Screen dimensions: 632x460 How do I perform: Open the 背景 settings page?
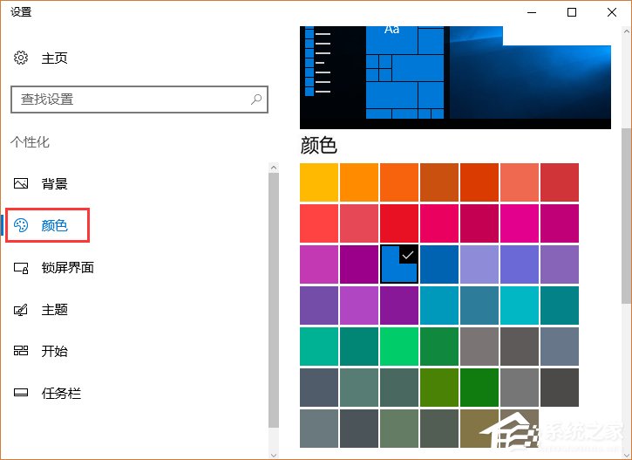point(40,183)
